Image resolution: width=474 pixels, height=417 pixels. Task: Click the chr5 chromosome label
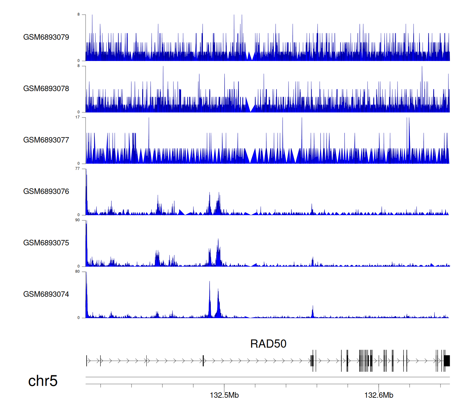(43, 381)
